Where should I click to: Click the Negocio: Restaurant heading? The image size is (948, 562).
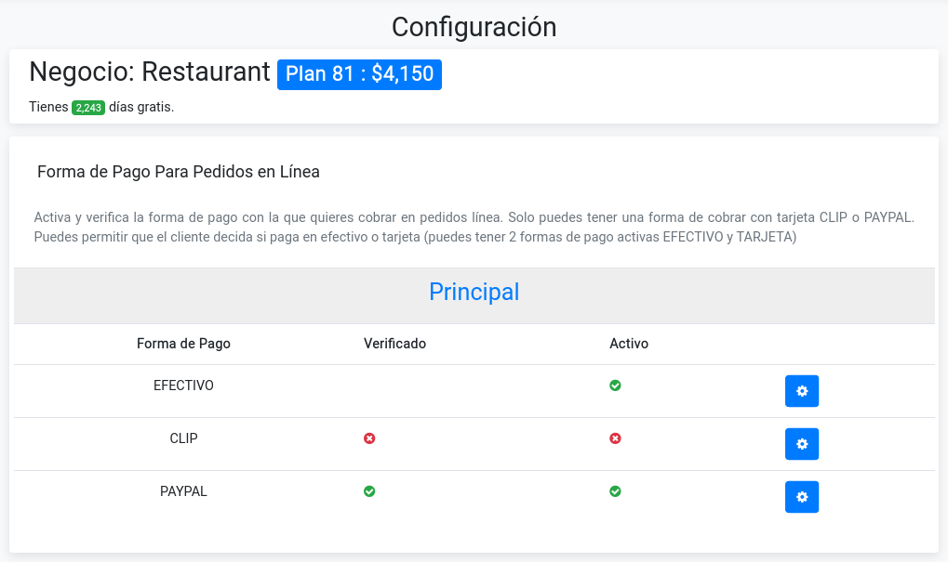coord(150,72)
